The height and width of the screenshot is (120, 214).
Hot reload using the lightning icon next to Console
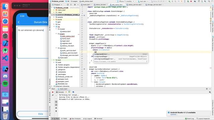click(66, 92)
